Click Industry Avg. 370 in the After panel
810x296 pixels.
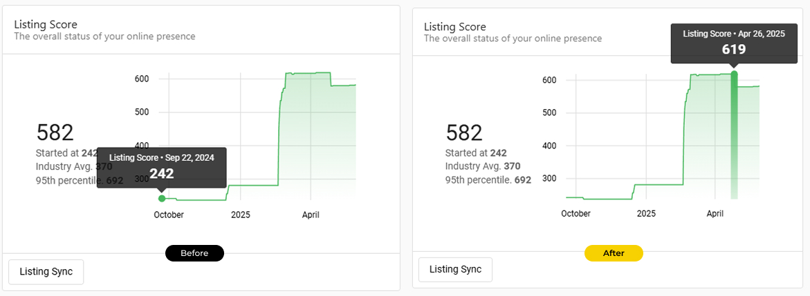tap(482, 166)
